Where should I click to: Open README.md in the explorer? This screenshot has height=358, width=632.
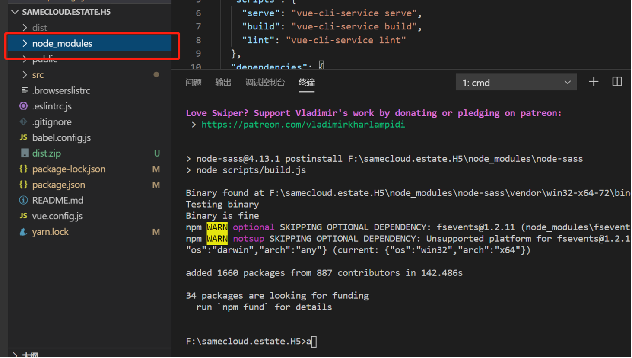(x=57, y=200)
